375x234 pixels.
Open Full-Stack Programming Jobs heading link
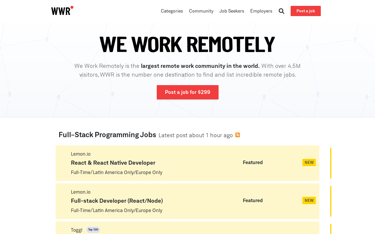(x=107, y=135)
